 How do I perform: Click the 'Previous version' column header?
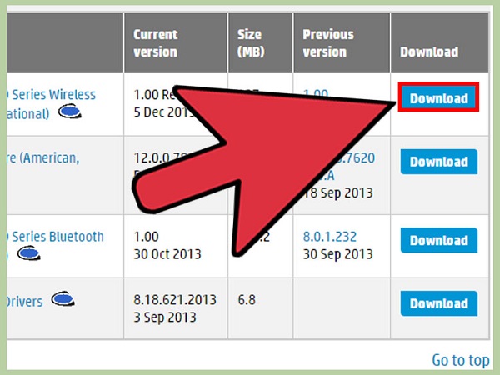[328, 42]
